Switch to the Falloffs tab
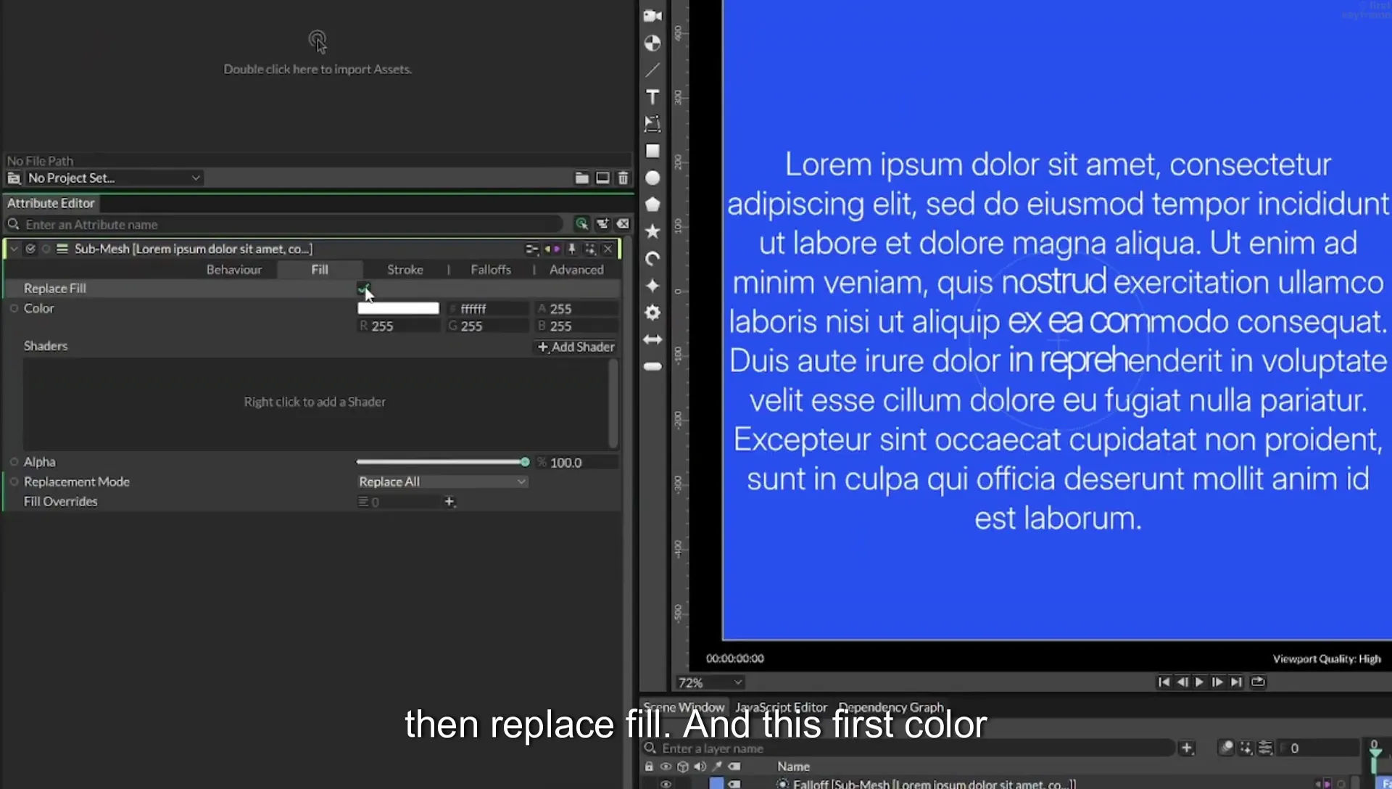The height and width of the screenshot is (789, 1392). pyautogui.click(x=491, y=270)
